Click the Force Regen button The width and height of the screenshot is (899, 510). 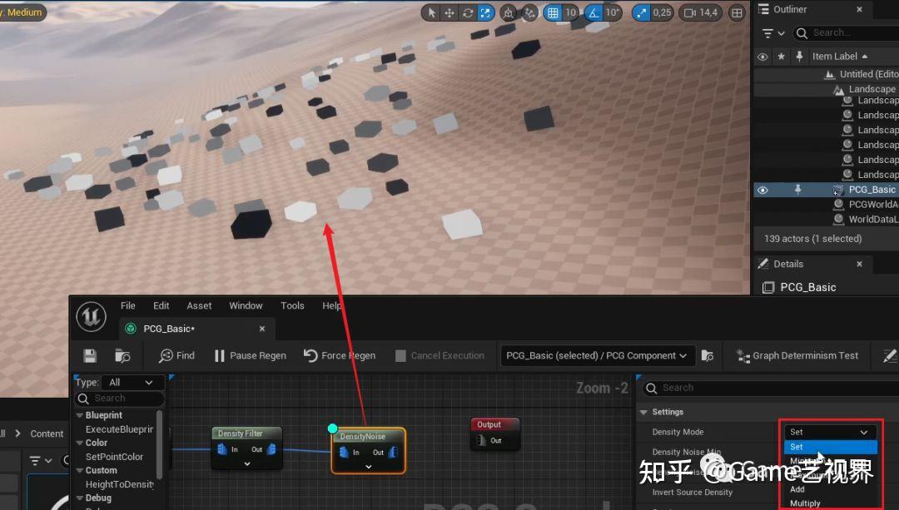pos(339,355)
